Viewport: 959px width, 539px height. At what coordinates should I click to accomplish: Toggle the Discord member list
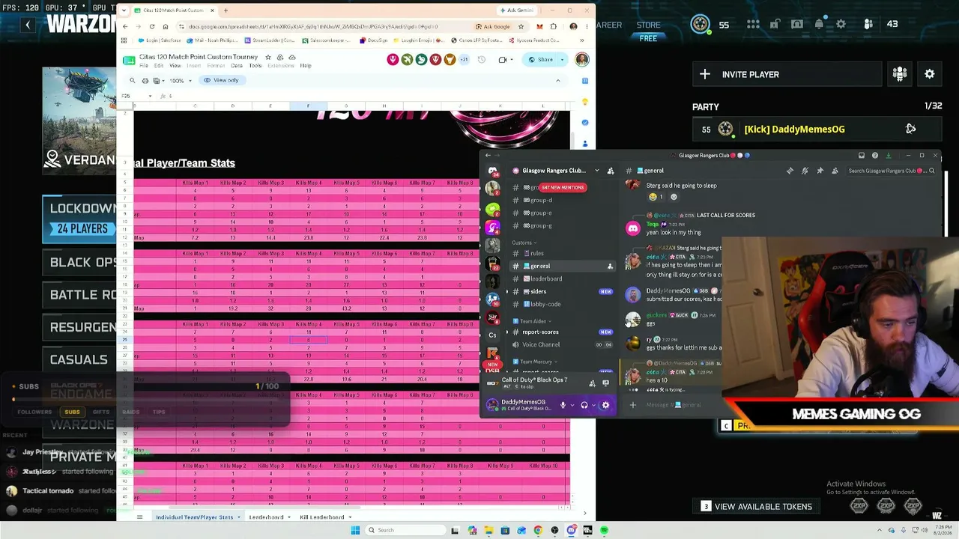835,171
